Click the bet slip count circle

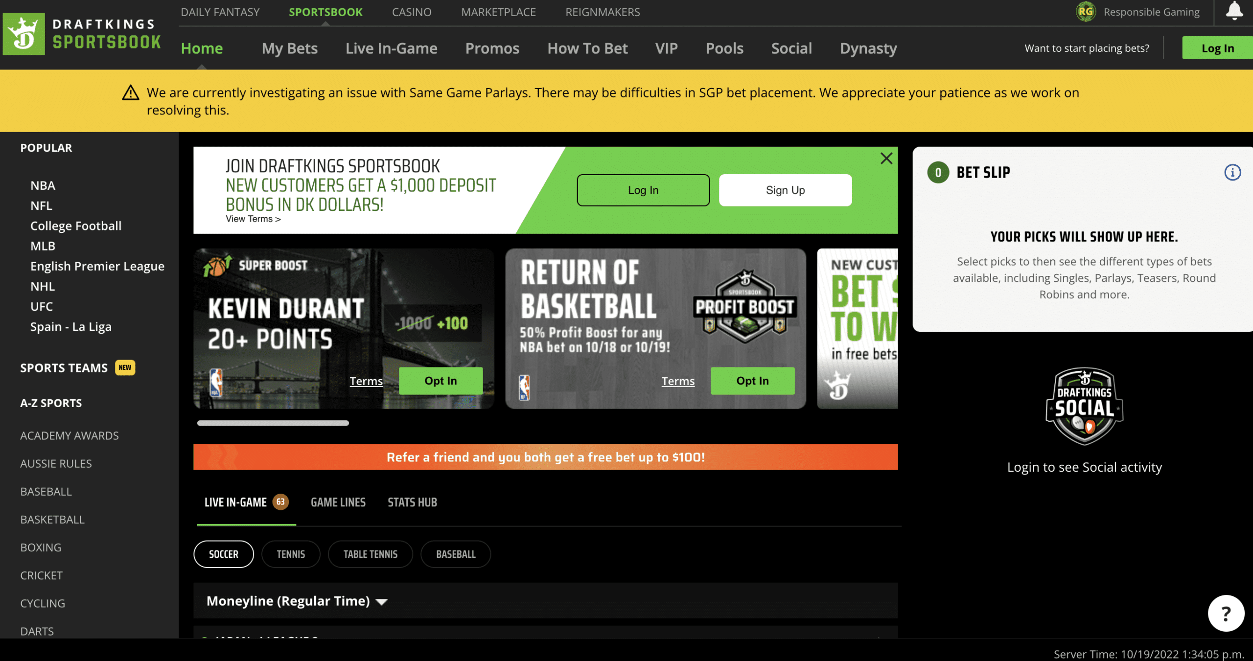point(938,172)
